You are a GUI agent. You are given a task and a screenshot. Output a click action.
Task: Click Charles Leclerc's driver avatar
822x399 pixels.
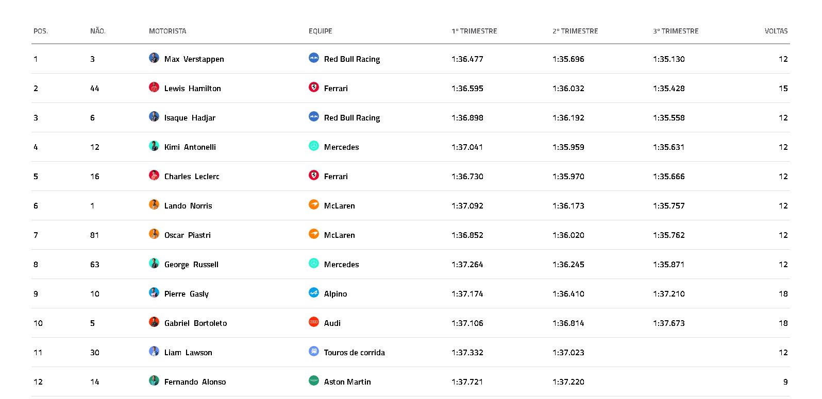(154, 175)
